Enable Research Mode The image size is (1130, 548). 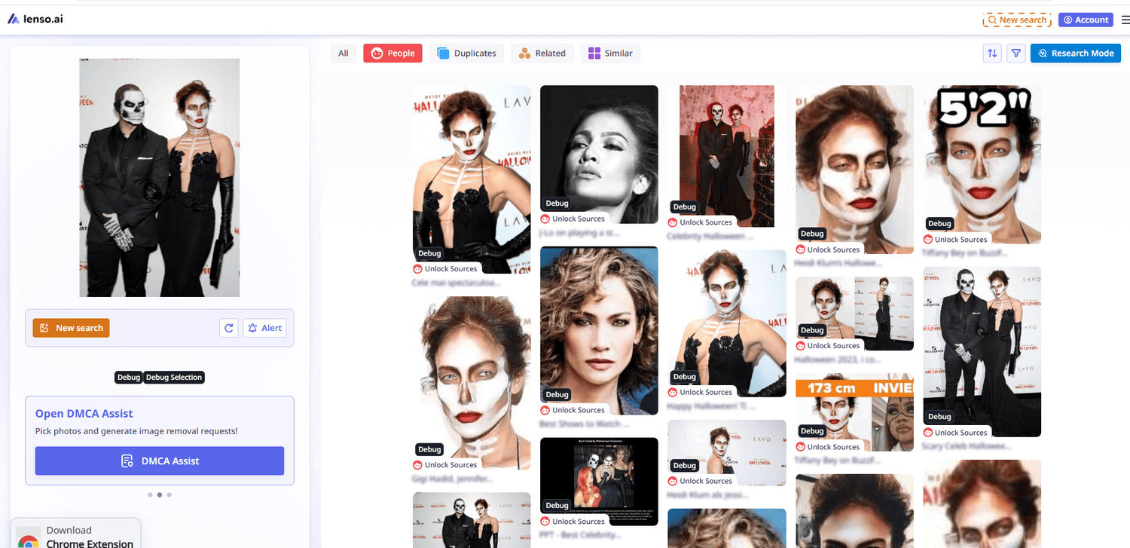tap(1076, 54)
